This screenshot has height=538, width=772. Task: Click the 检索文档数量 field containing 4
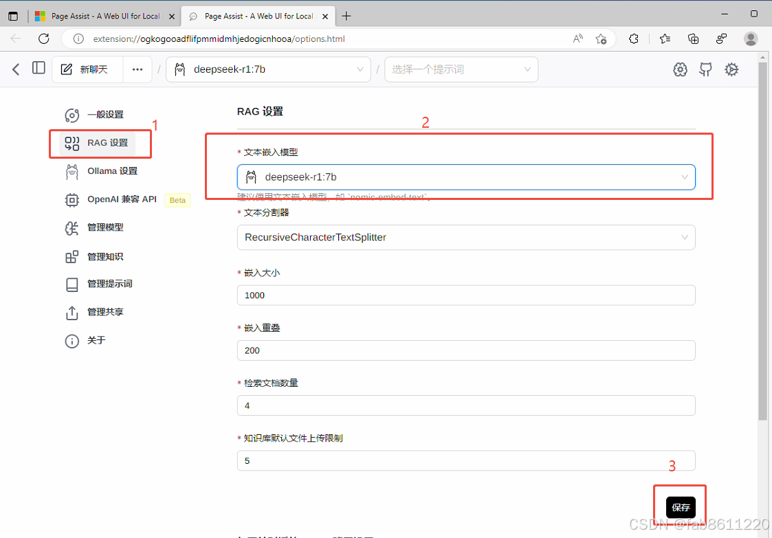[466, 405]
